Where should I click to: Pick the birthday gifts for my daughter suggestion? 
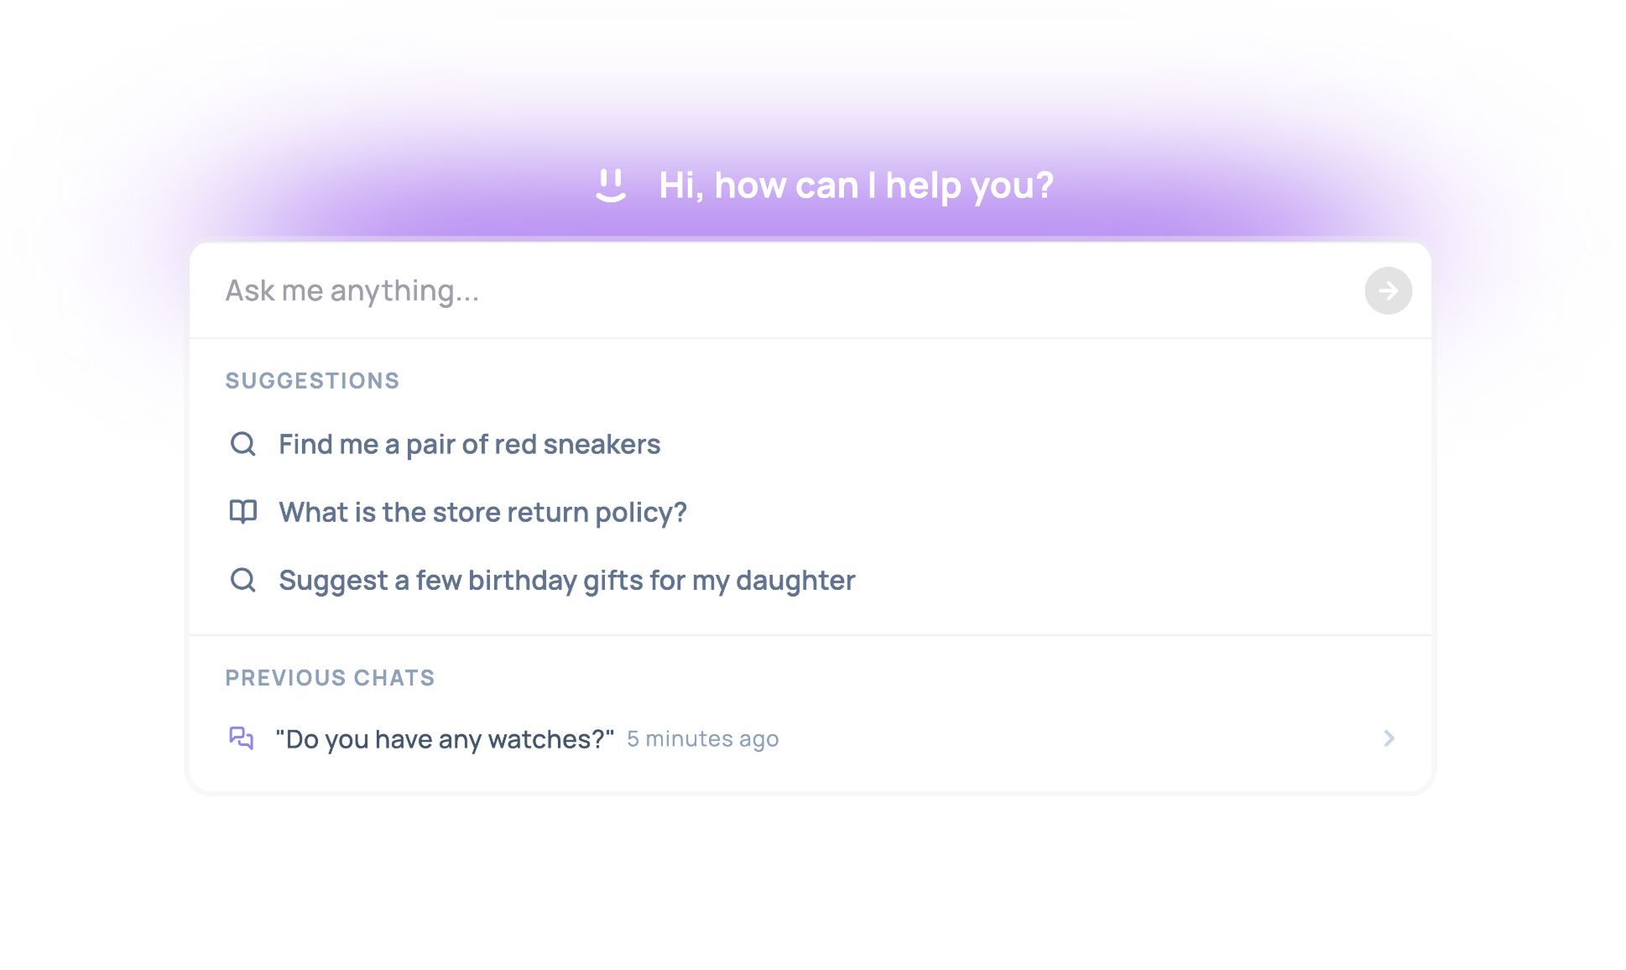click(x=566, y=581)
